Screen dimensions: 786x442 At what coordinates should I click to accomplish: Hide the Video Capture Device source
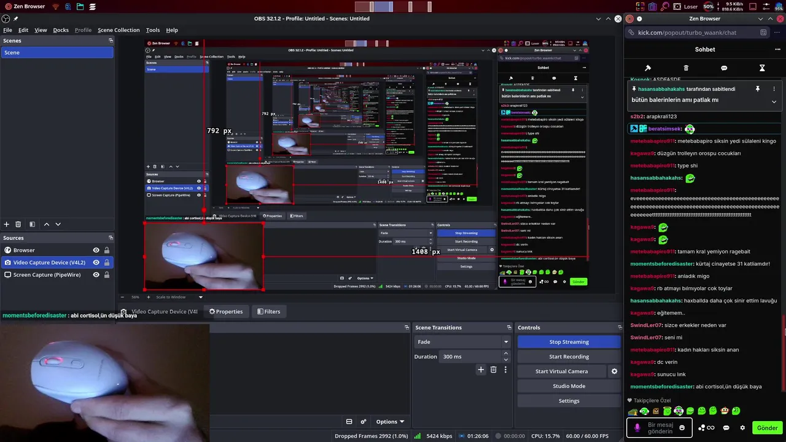point(96,263)
